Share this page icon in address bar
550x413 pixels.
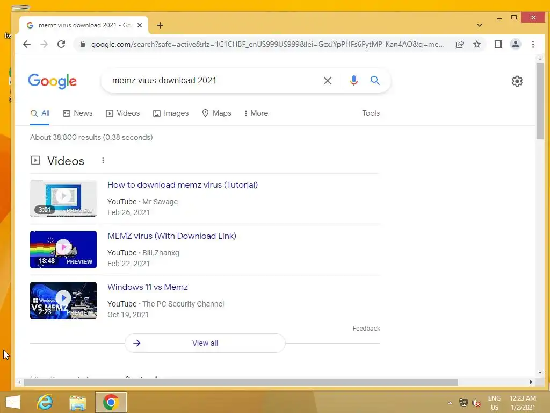click(x=460, y=44)
